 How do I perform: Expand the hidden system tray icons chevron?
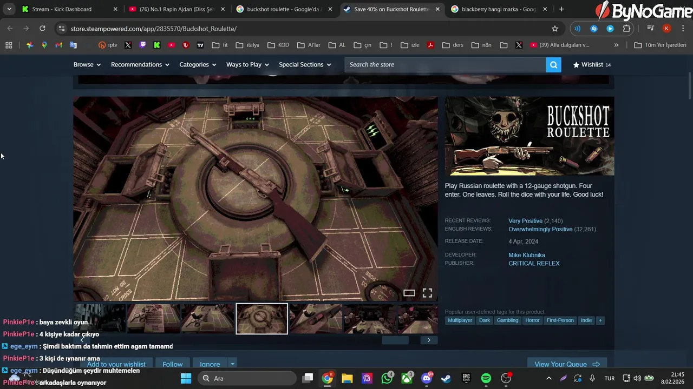[548, 379]
